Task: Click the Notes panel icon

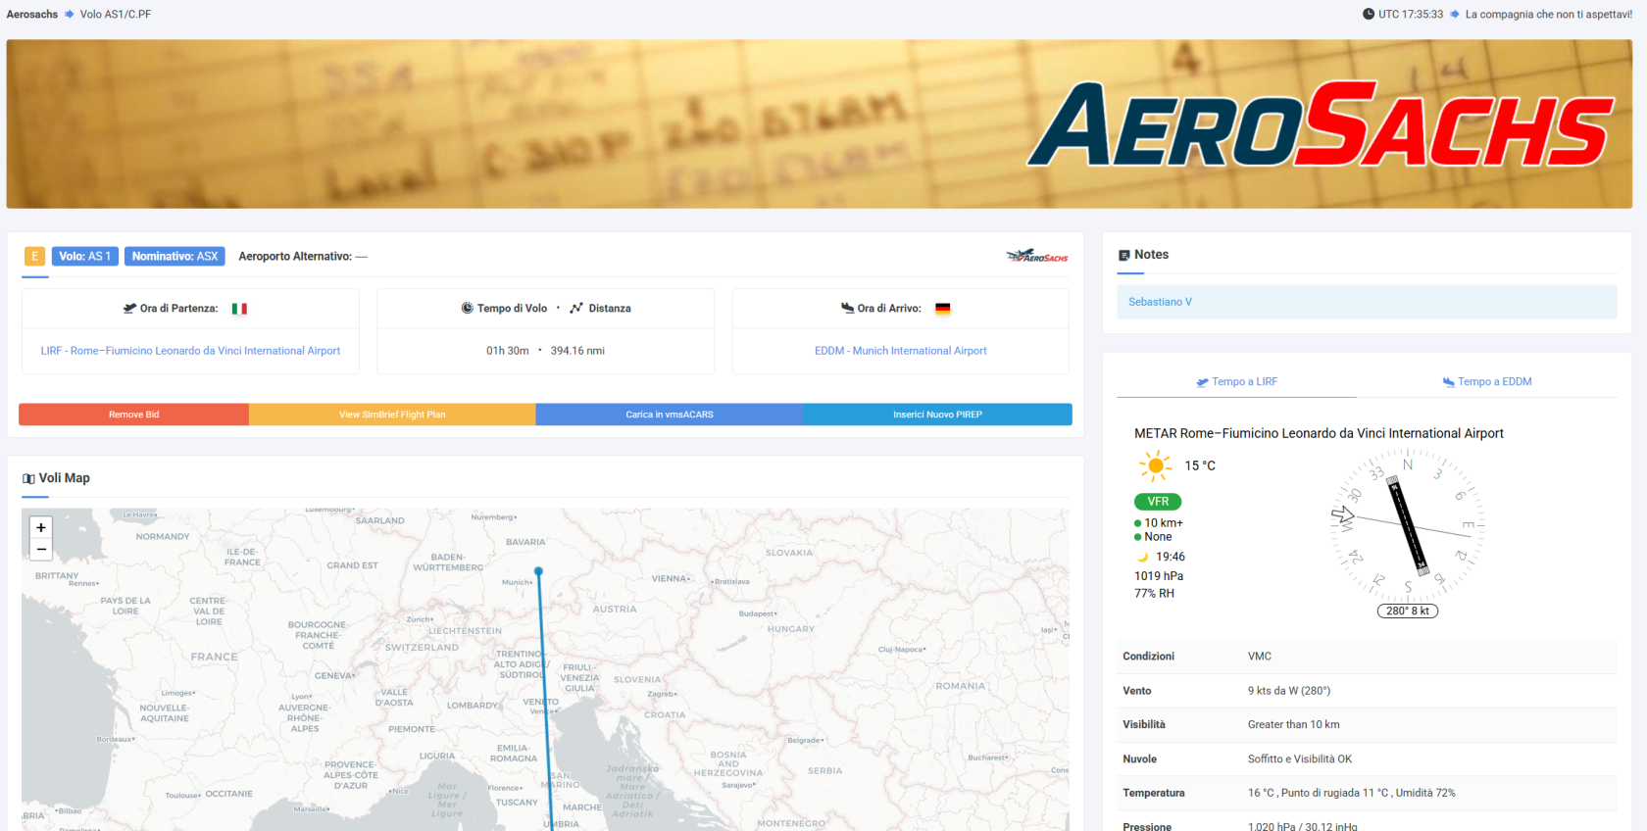Action: [x=1123, y=256]
